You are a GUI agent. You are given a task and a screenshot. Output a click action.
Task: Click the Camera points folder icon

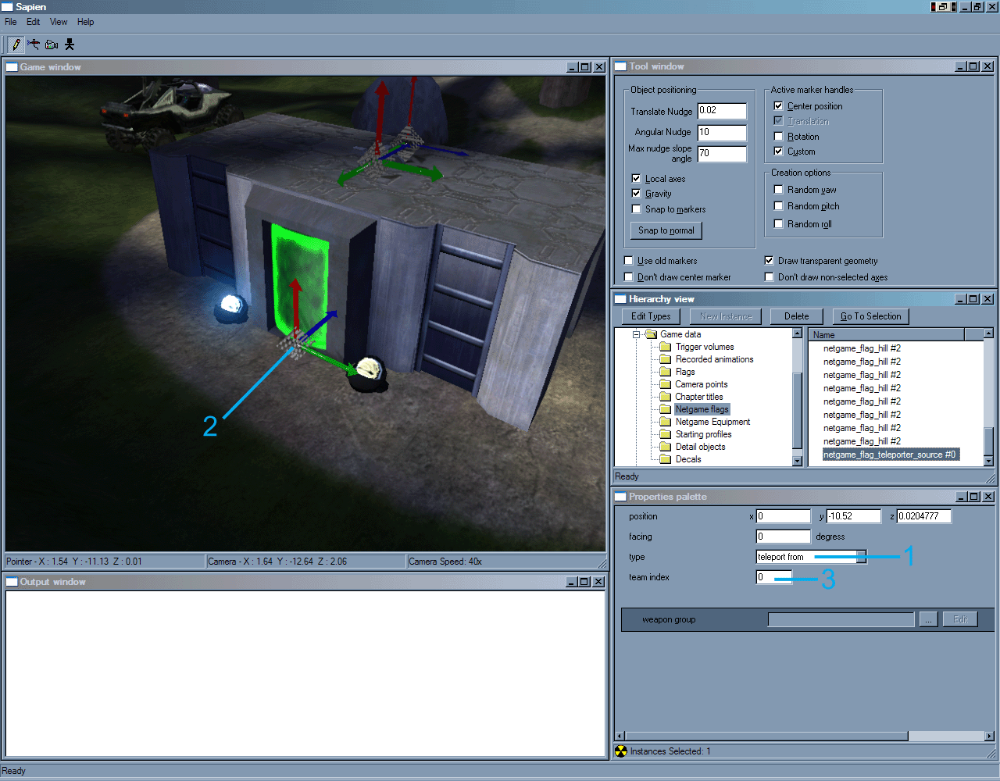(x=666, y=384)
